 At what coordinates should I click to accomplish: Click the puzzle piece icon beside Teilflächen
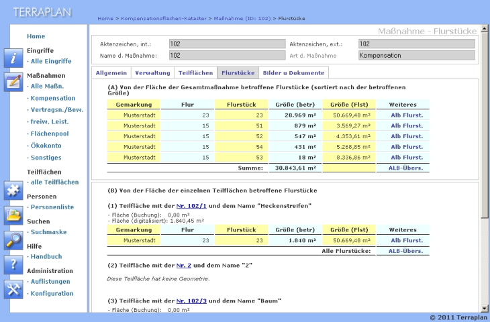13,191
